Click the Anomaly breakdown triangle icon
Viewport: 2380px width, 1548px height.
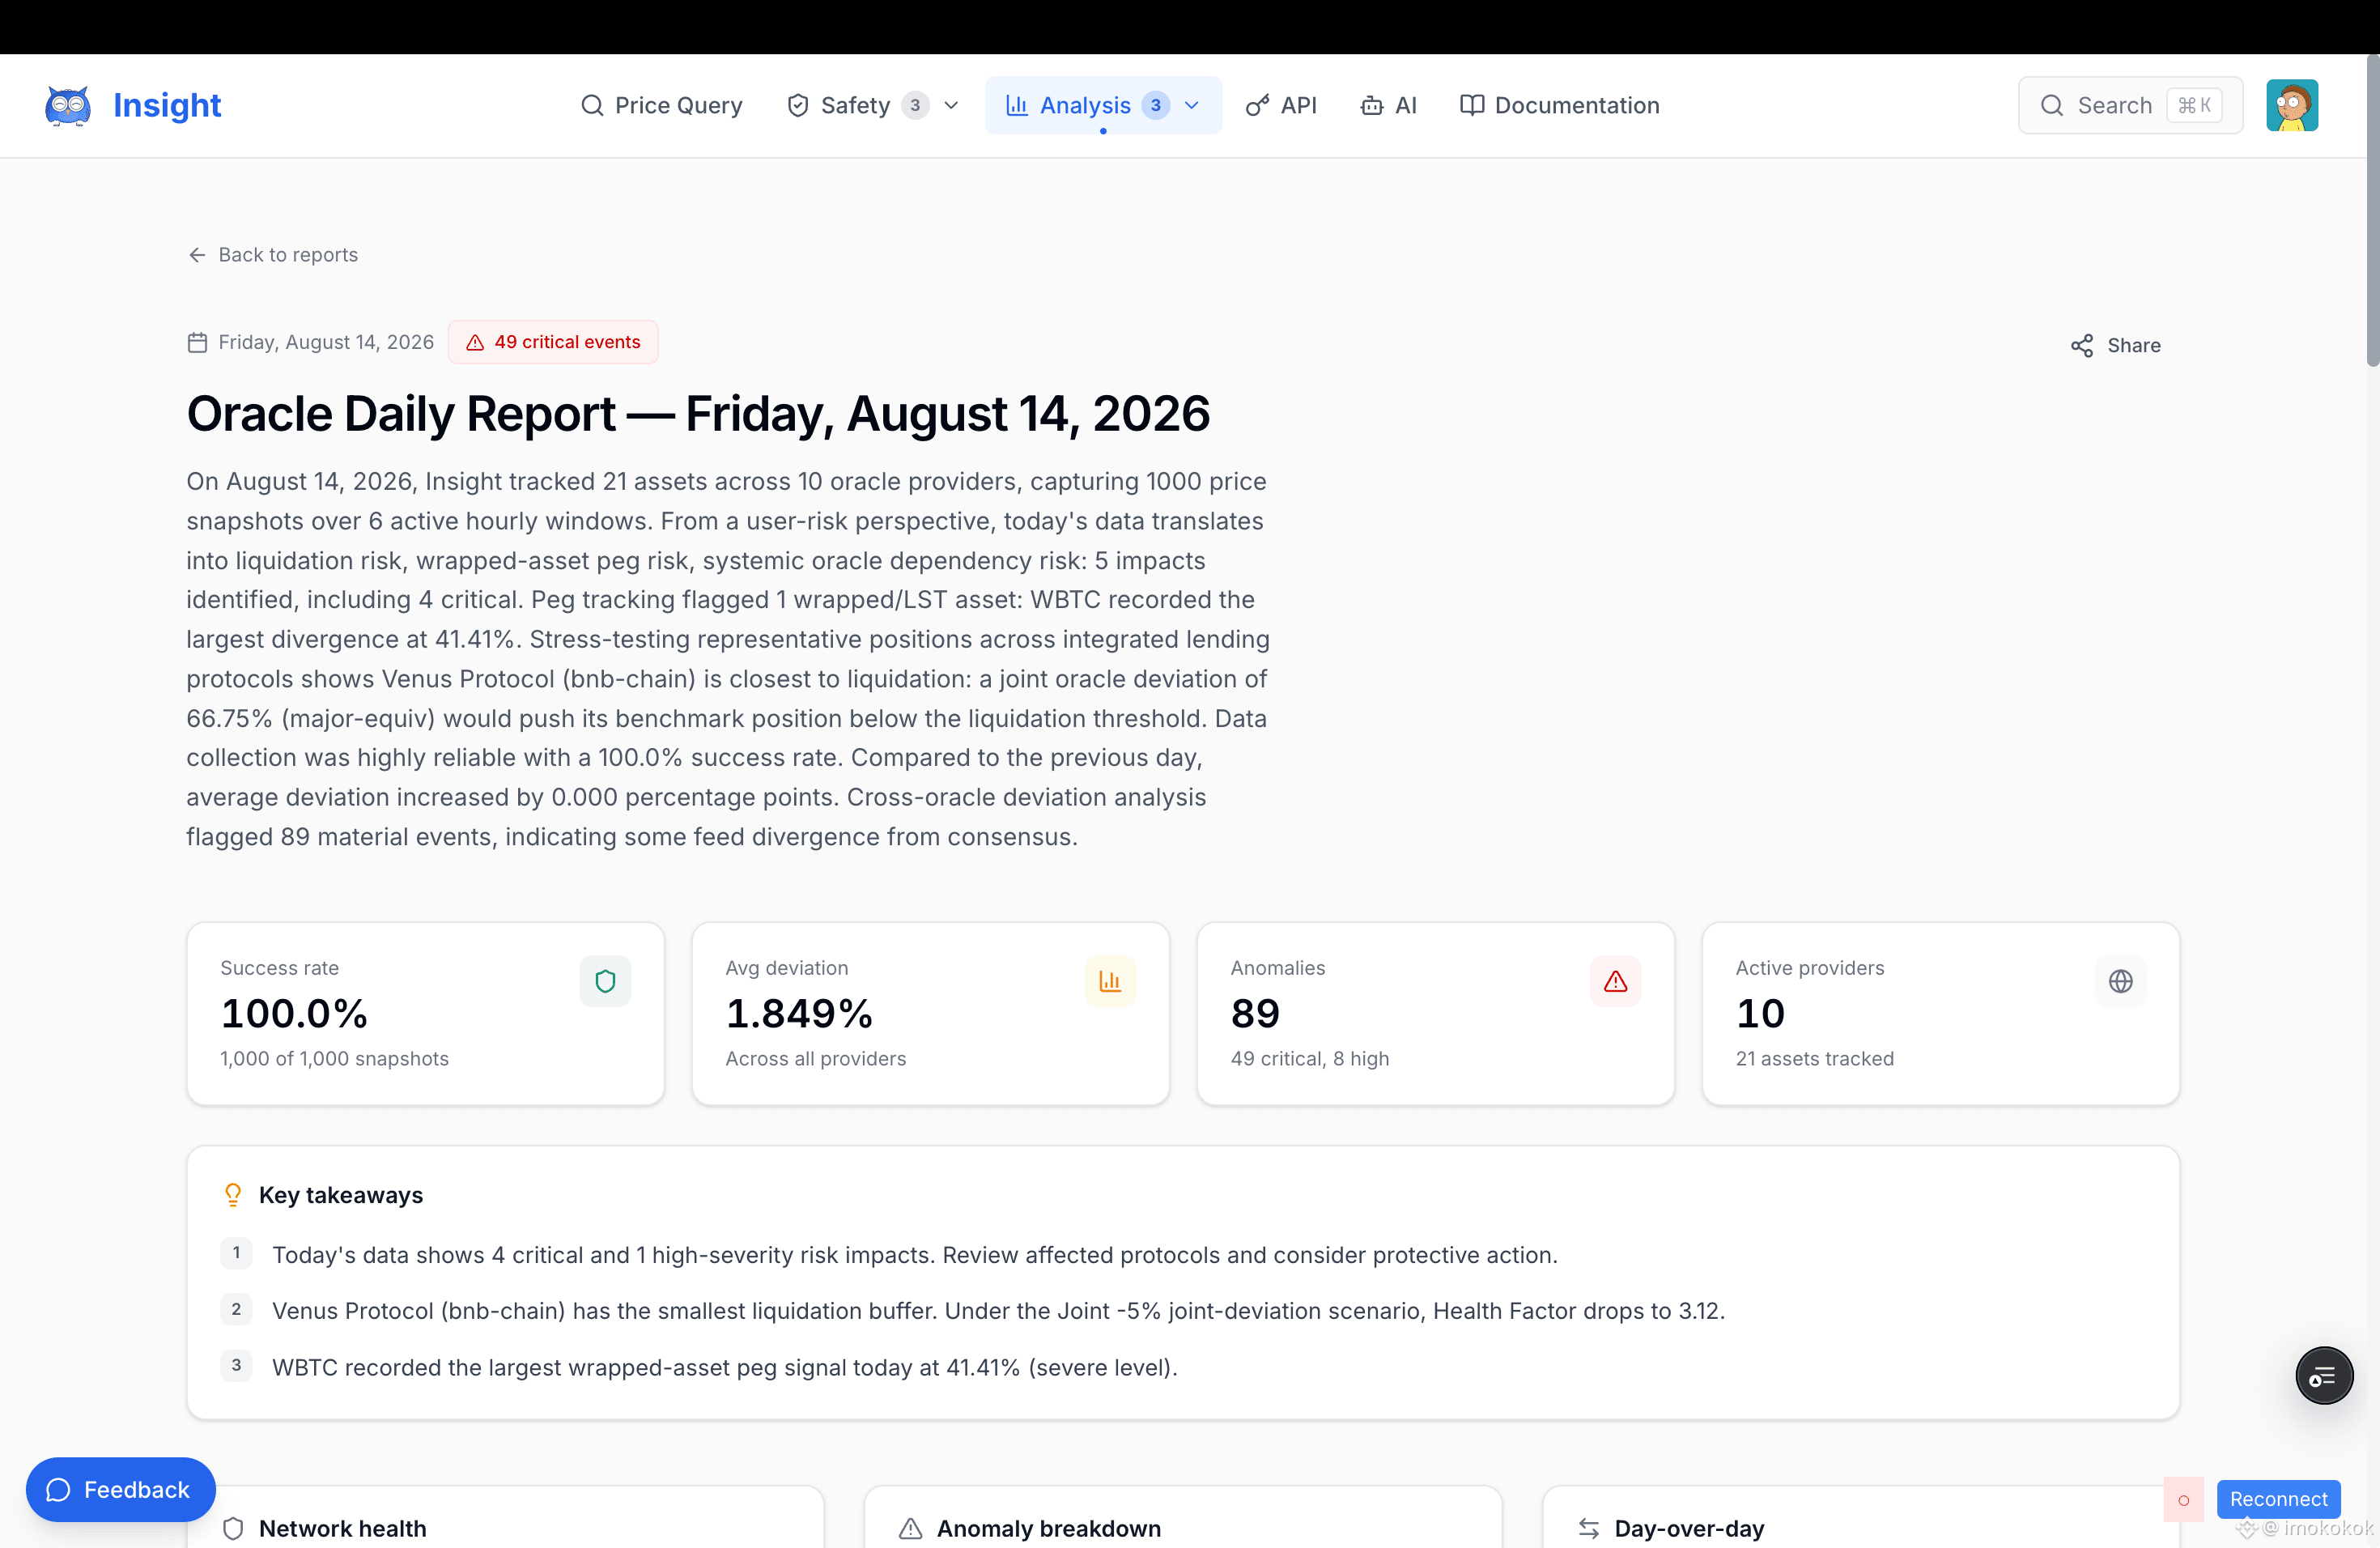coord(910,1528)
